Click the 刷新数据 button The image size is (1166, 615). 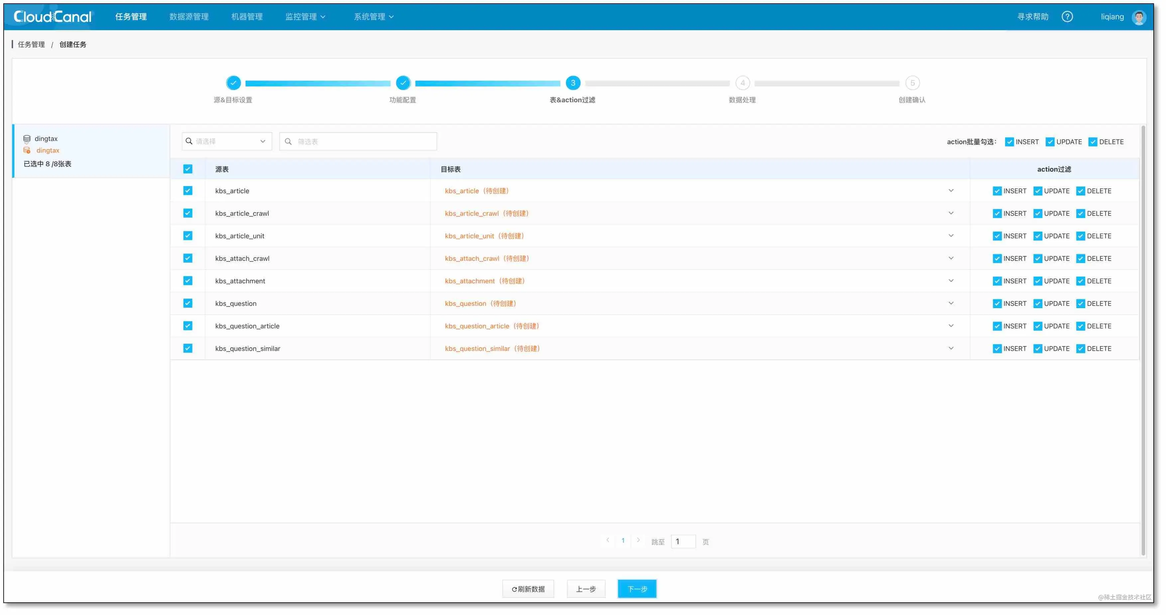[528, 589]
